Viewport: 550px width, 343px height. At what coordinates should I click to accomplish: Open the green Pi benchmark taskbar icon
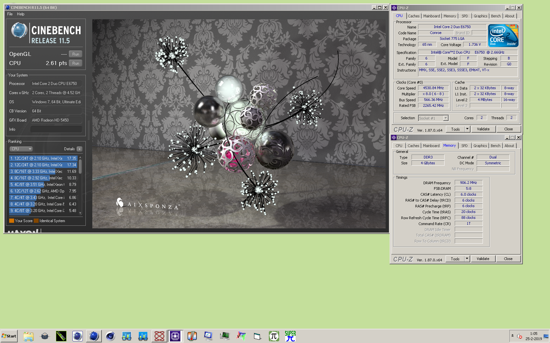pos(274,336)
